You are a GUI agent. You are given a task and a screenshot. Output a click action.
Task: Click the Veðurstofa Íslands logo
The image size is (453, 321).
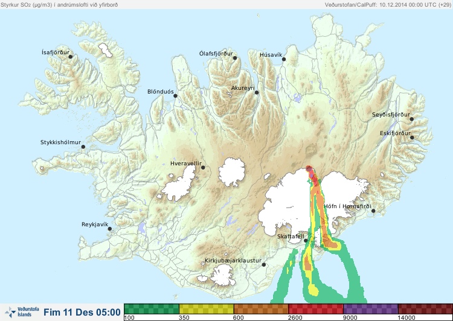(x=22, y=313)
